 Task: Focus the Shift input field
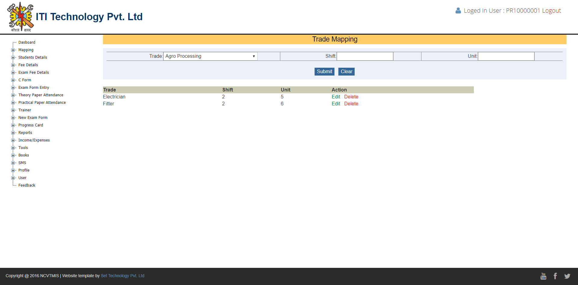(365, 56)
